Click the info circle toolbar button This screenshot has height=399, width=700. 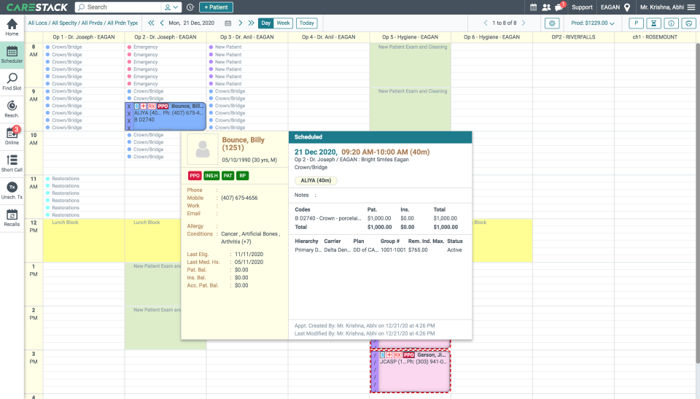671,23
